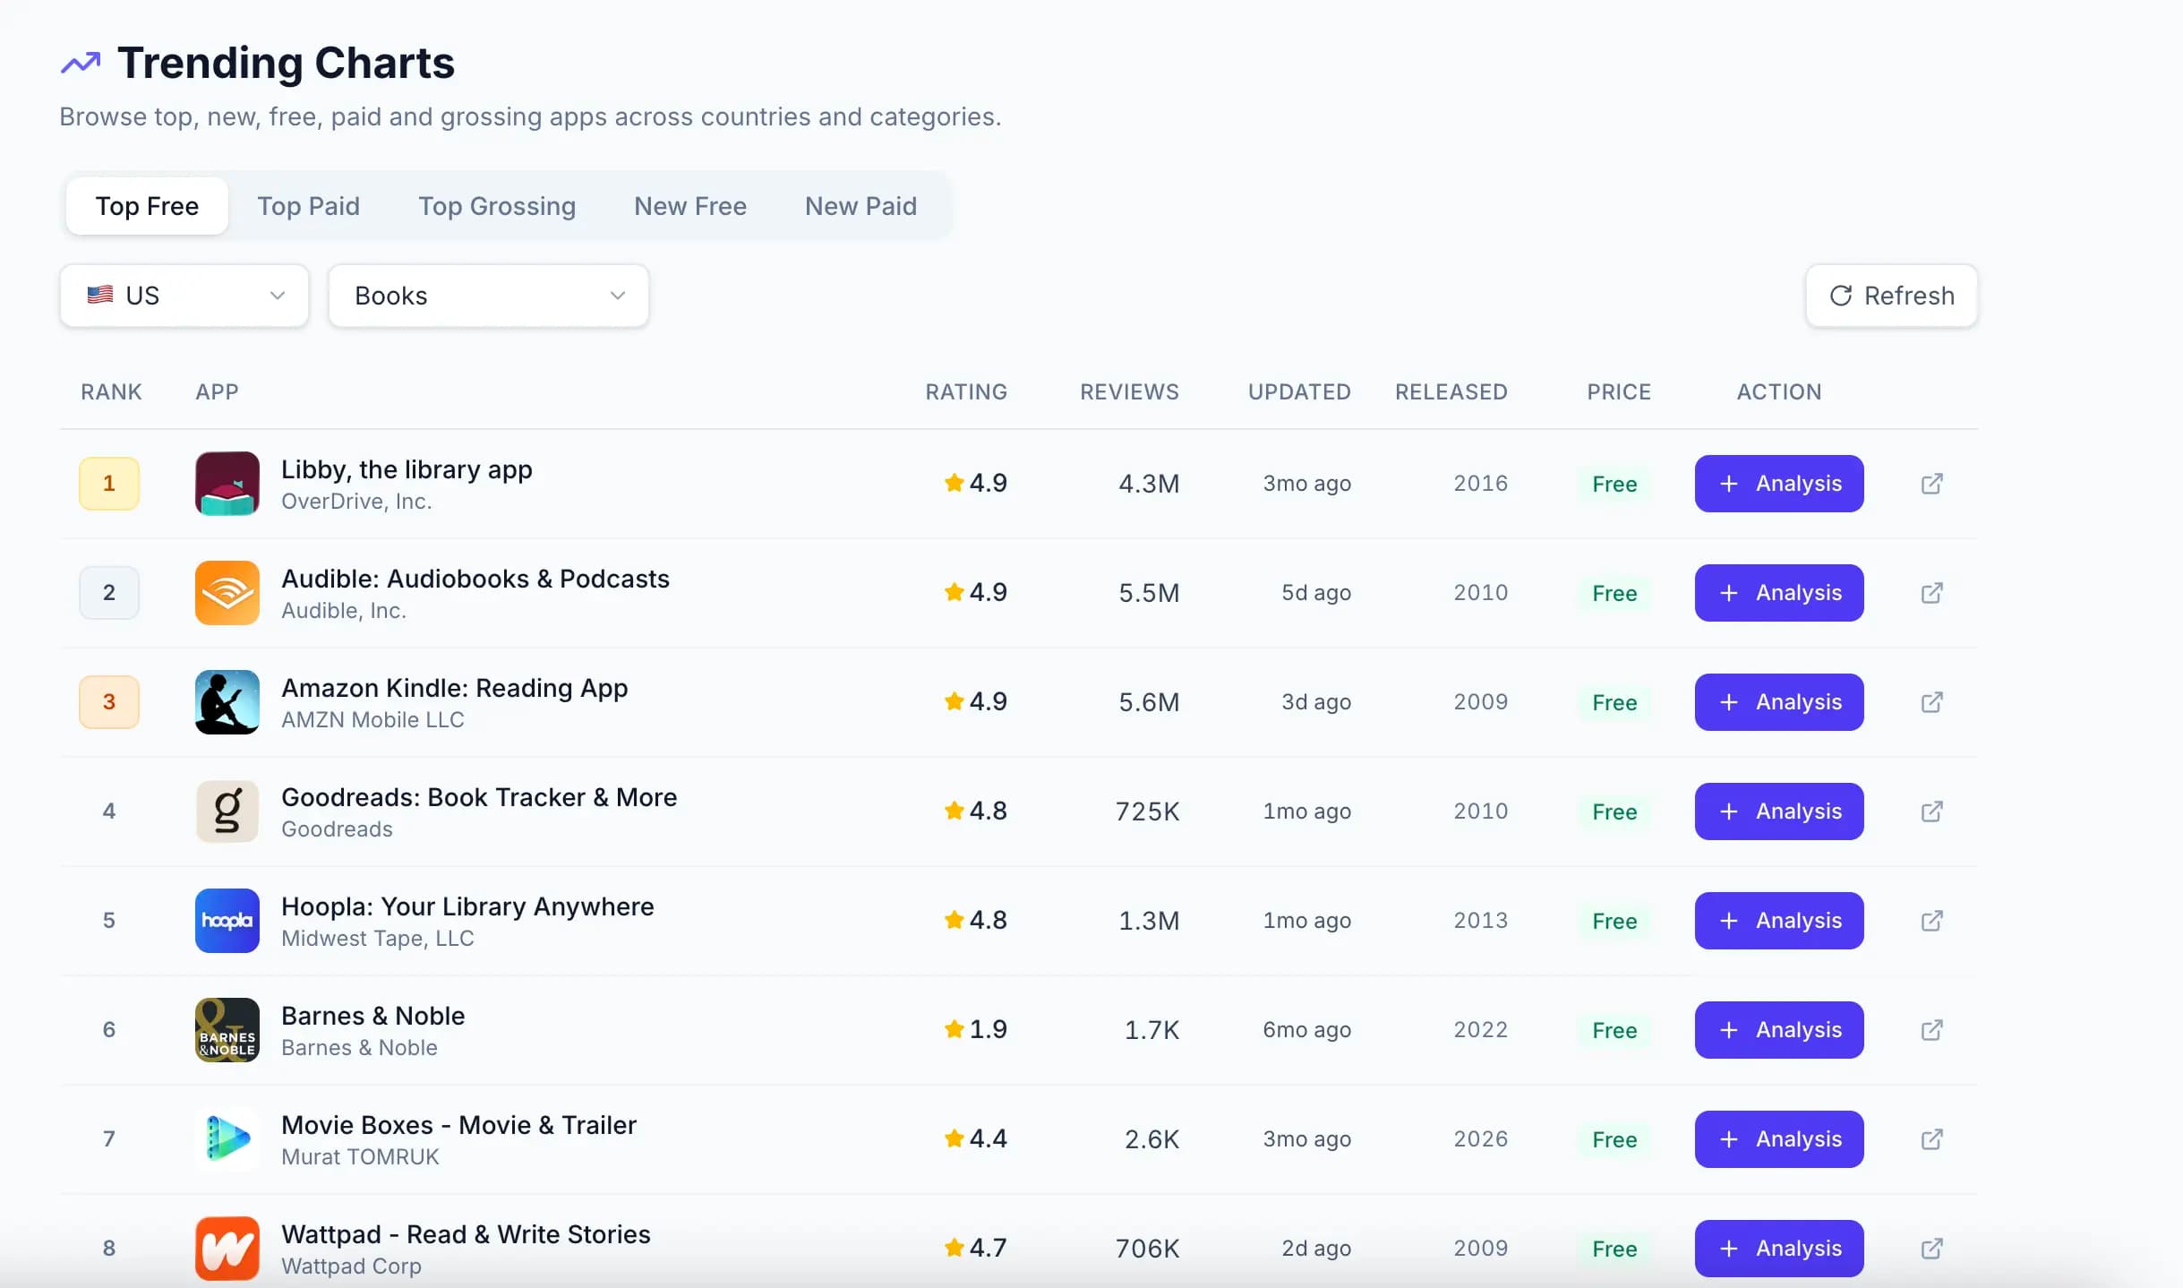Open the Audible app icon
The image size is (2183, 1288).
(x=227, y=593)
